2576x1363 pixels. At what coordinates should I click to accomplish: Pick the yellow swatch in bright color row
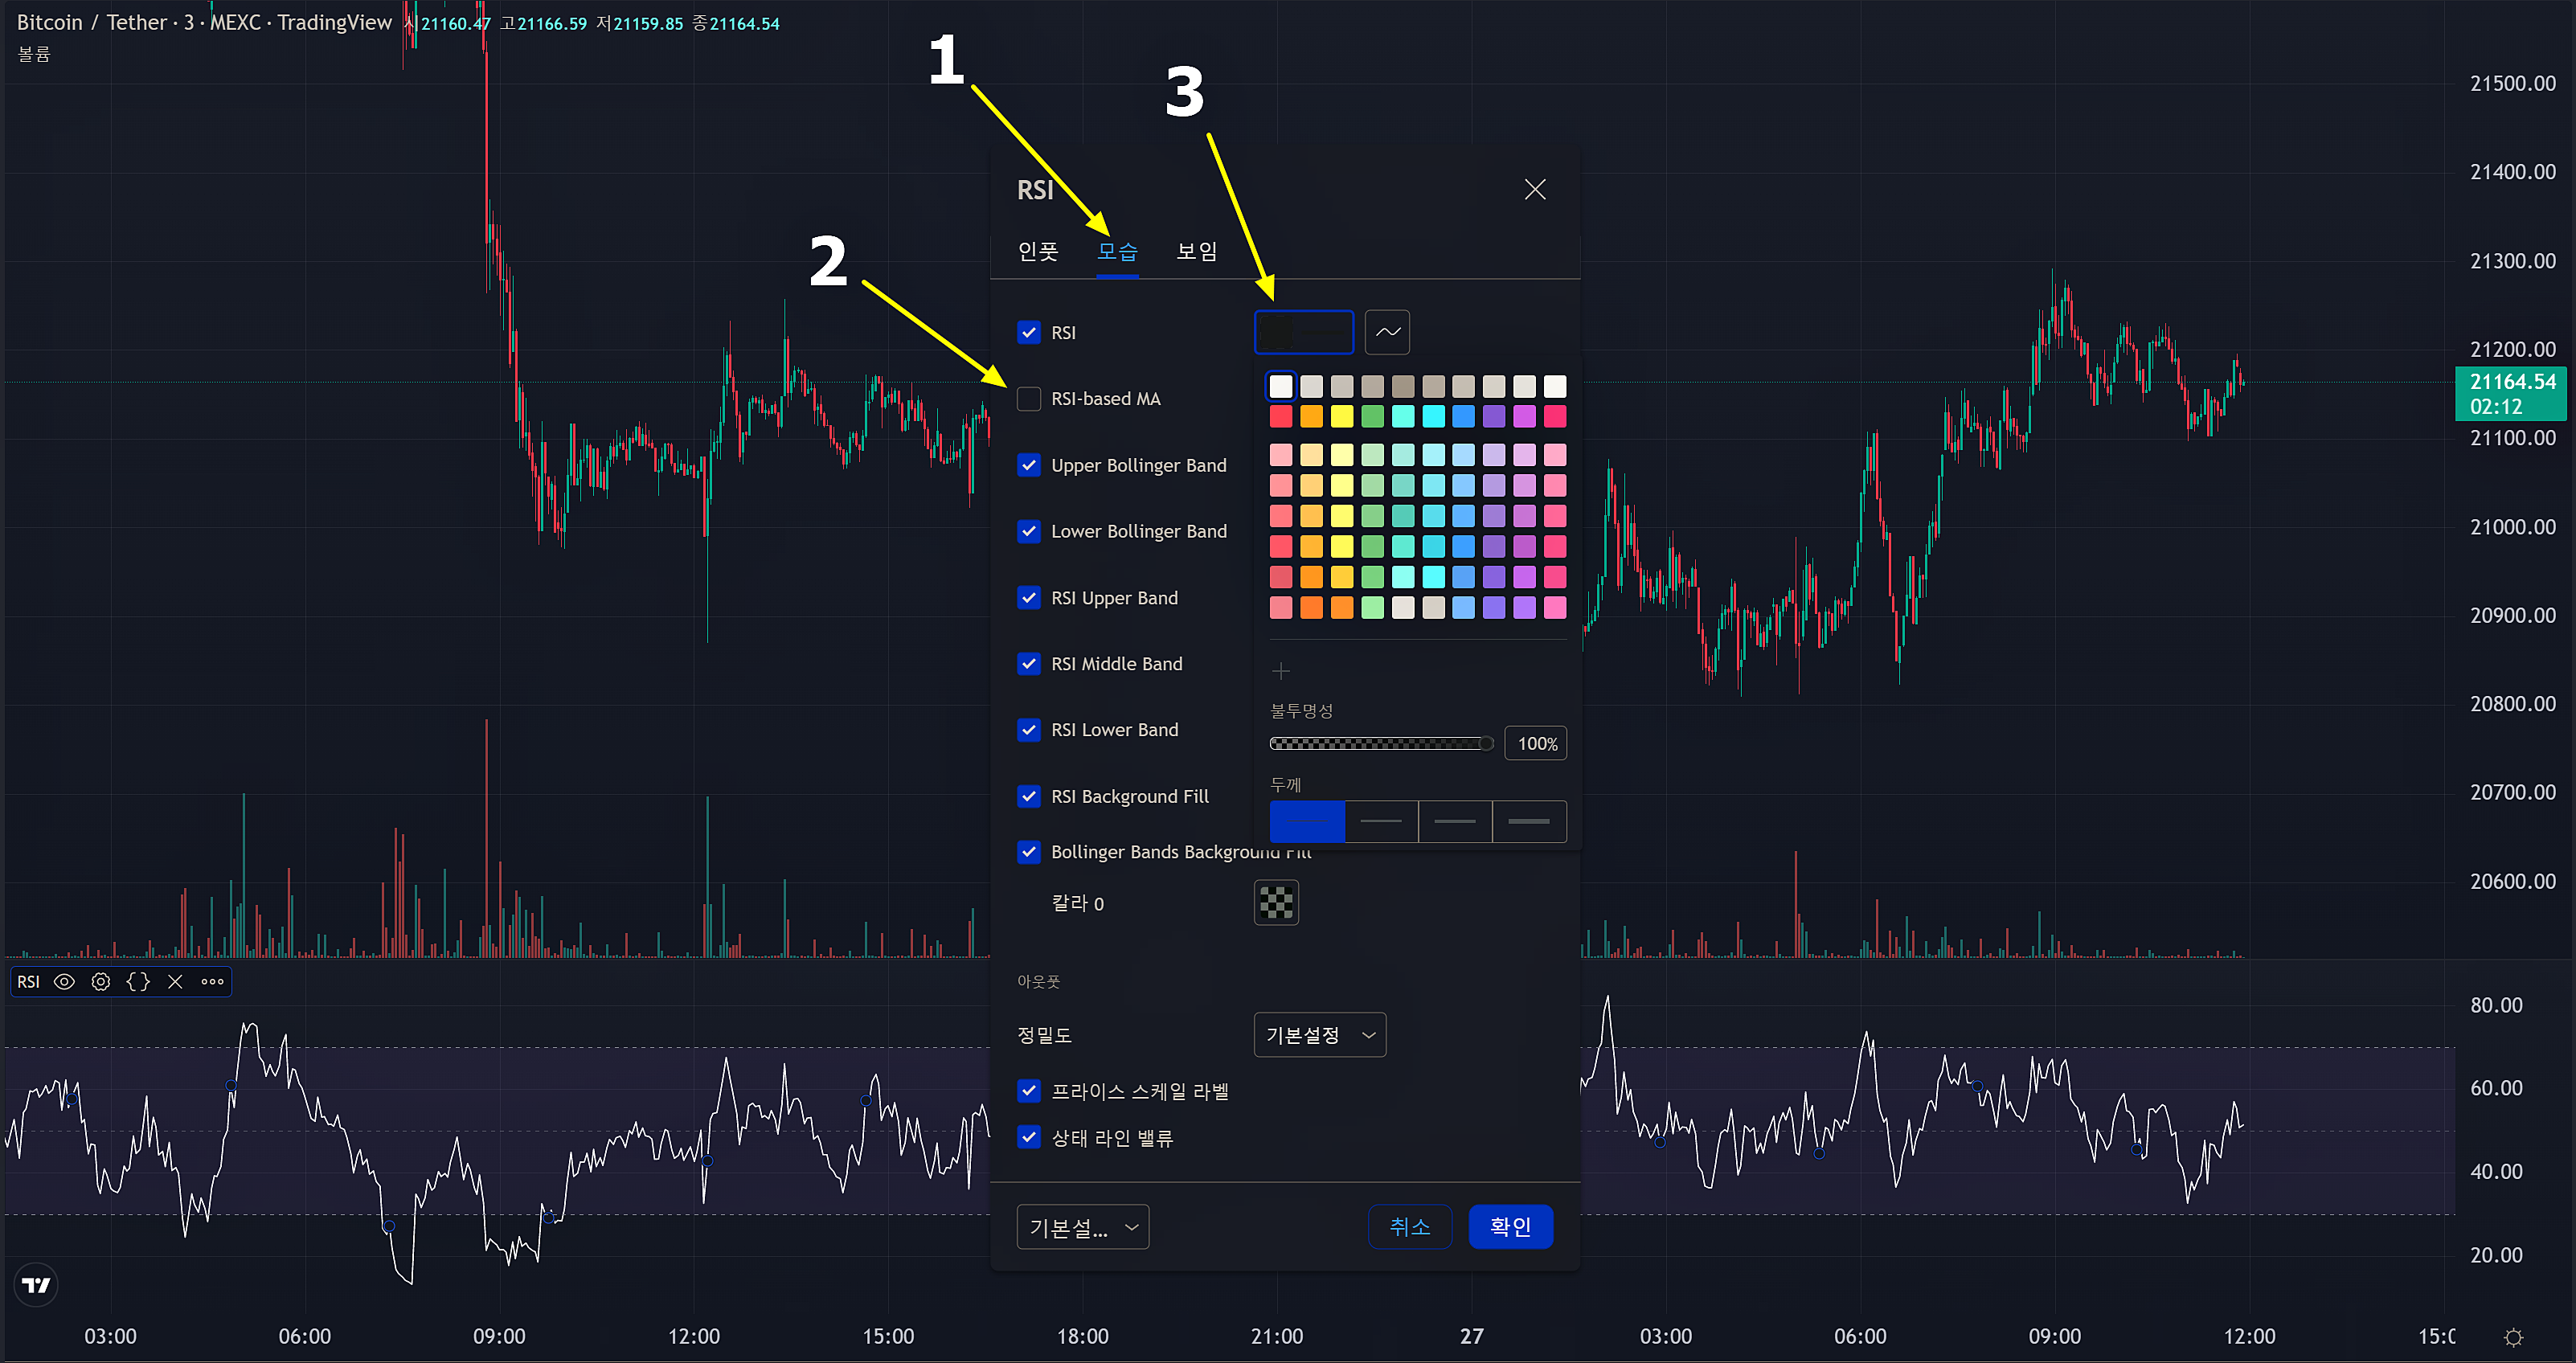1342,416
